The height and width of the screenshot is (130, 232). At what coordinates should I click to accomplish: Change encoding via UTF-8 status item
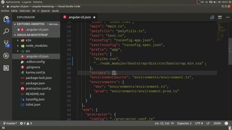(199, 123)
